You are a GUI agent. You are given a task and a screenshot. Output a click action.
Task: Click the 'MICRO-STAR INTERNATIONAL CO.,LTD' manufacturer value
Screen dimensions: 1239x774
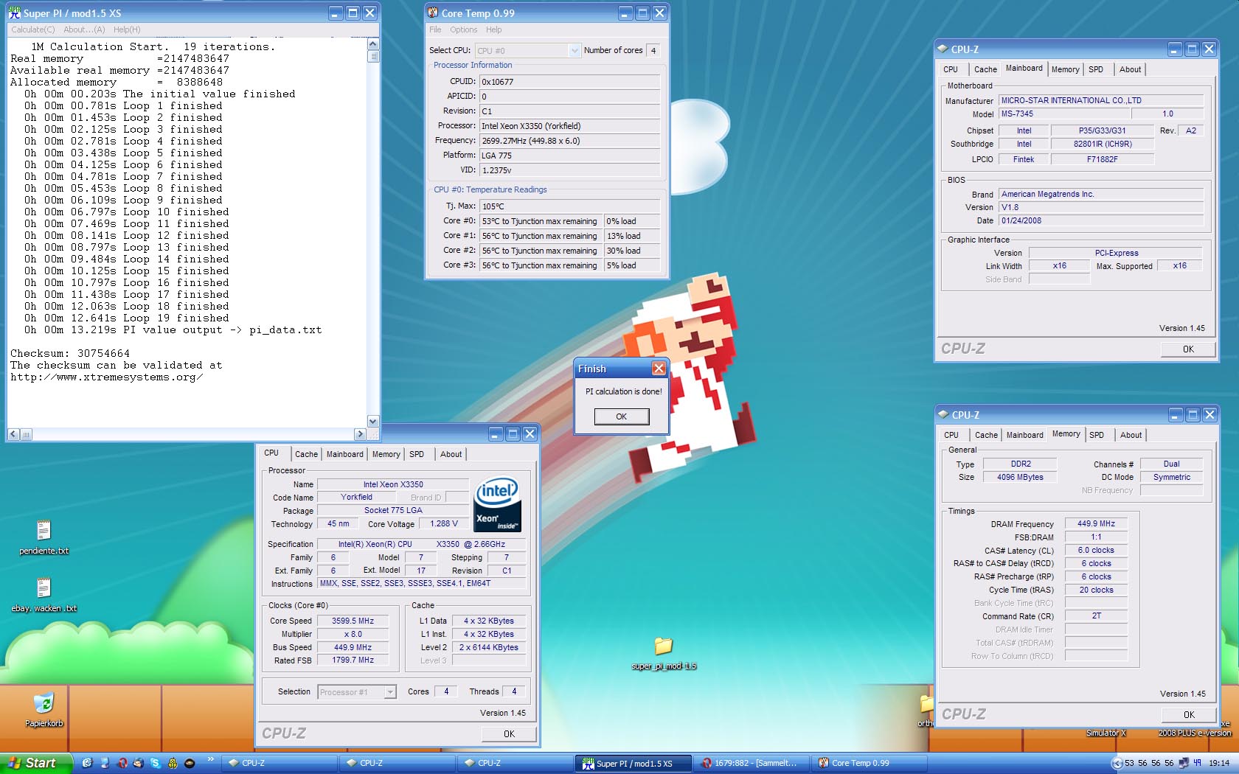pos(1101,100)
